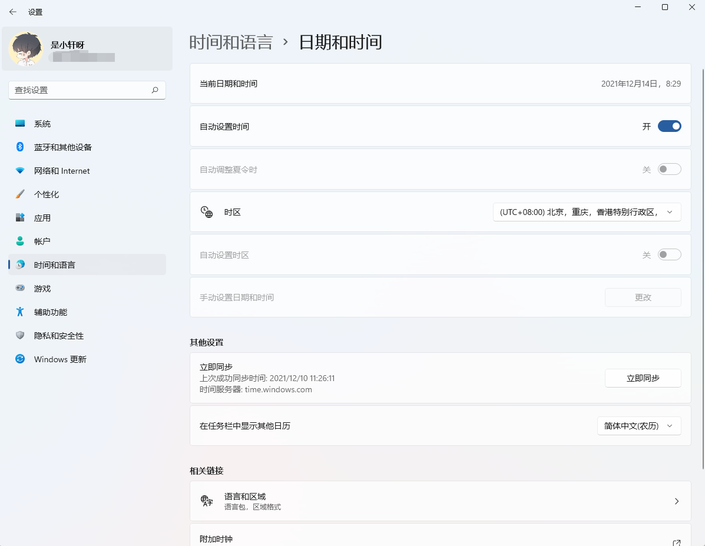Click the 更改 button
Image resolution: width=705 pixels, height=546 pixels.
(643, 297)
